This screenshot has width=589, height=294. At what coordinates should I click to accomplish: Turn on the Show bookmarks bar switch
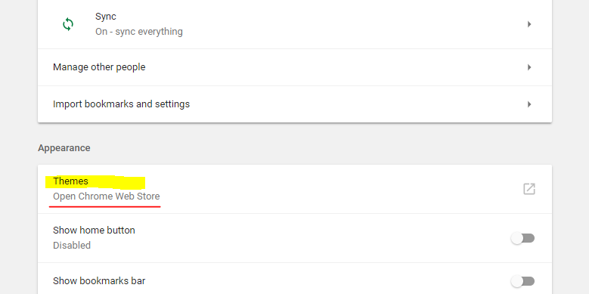522,281
